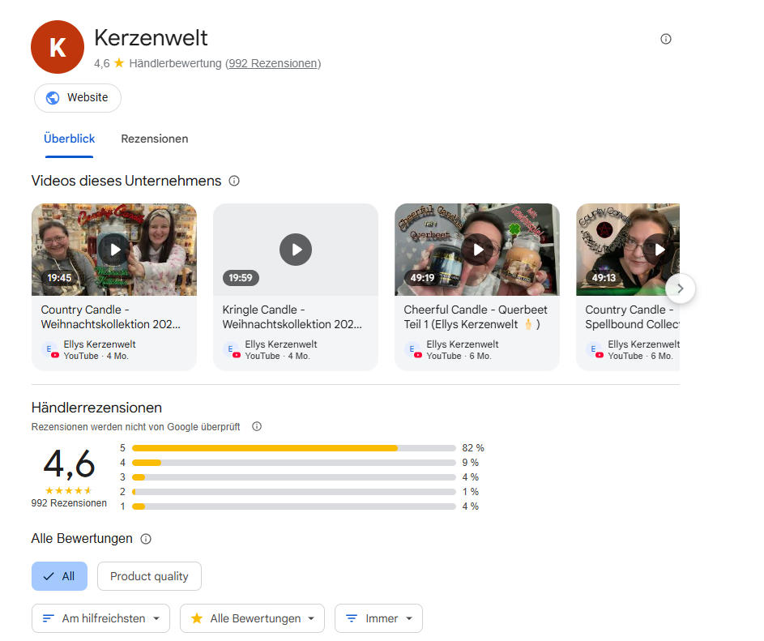This screenshot has width=764, height=641.
Task: Click channel avatar under Kringle Candle video
Action: (232, 350)
